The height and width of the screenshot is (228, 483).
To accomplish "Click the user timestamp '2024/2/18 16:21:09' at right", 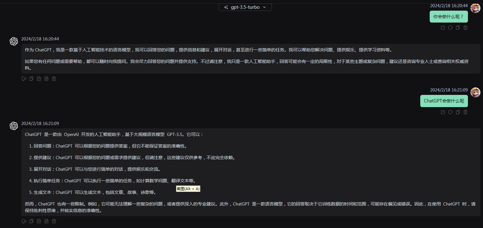I will pyautogui.click(x=449, y=90).
